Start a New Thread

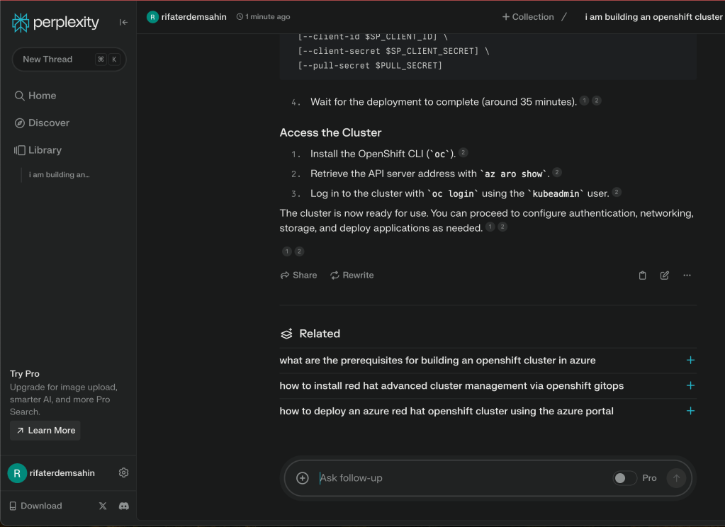[69, 59]
